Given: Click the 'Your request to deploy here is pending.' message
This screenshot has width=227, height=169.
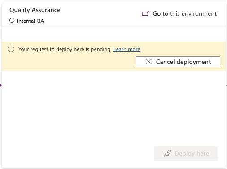Looking at the screenshot, I should (x=65, y=49).
